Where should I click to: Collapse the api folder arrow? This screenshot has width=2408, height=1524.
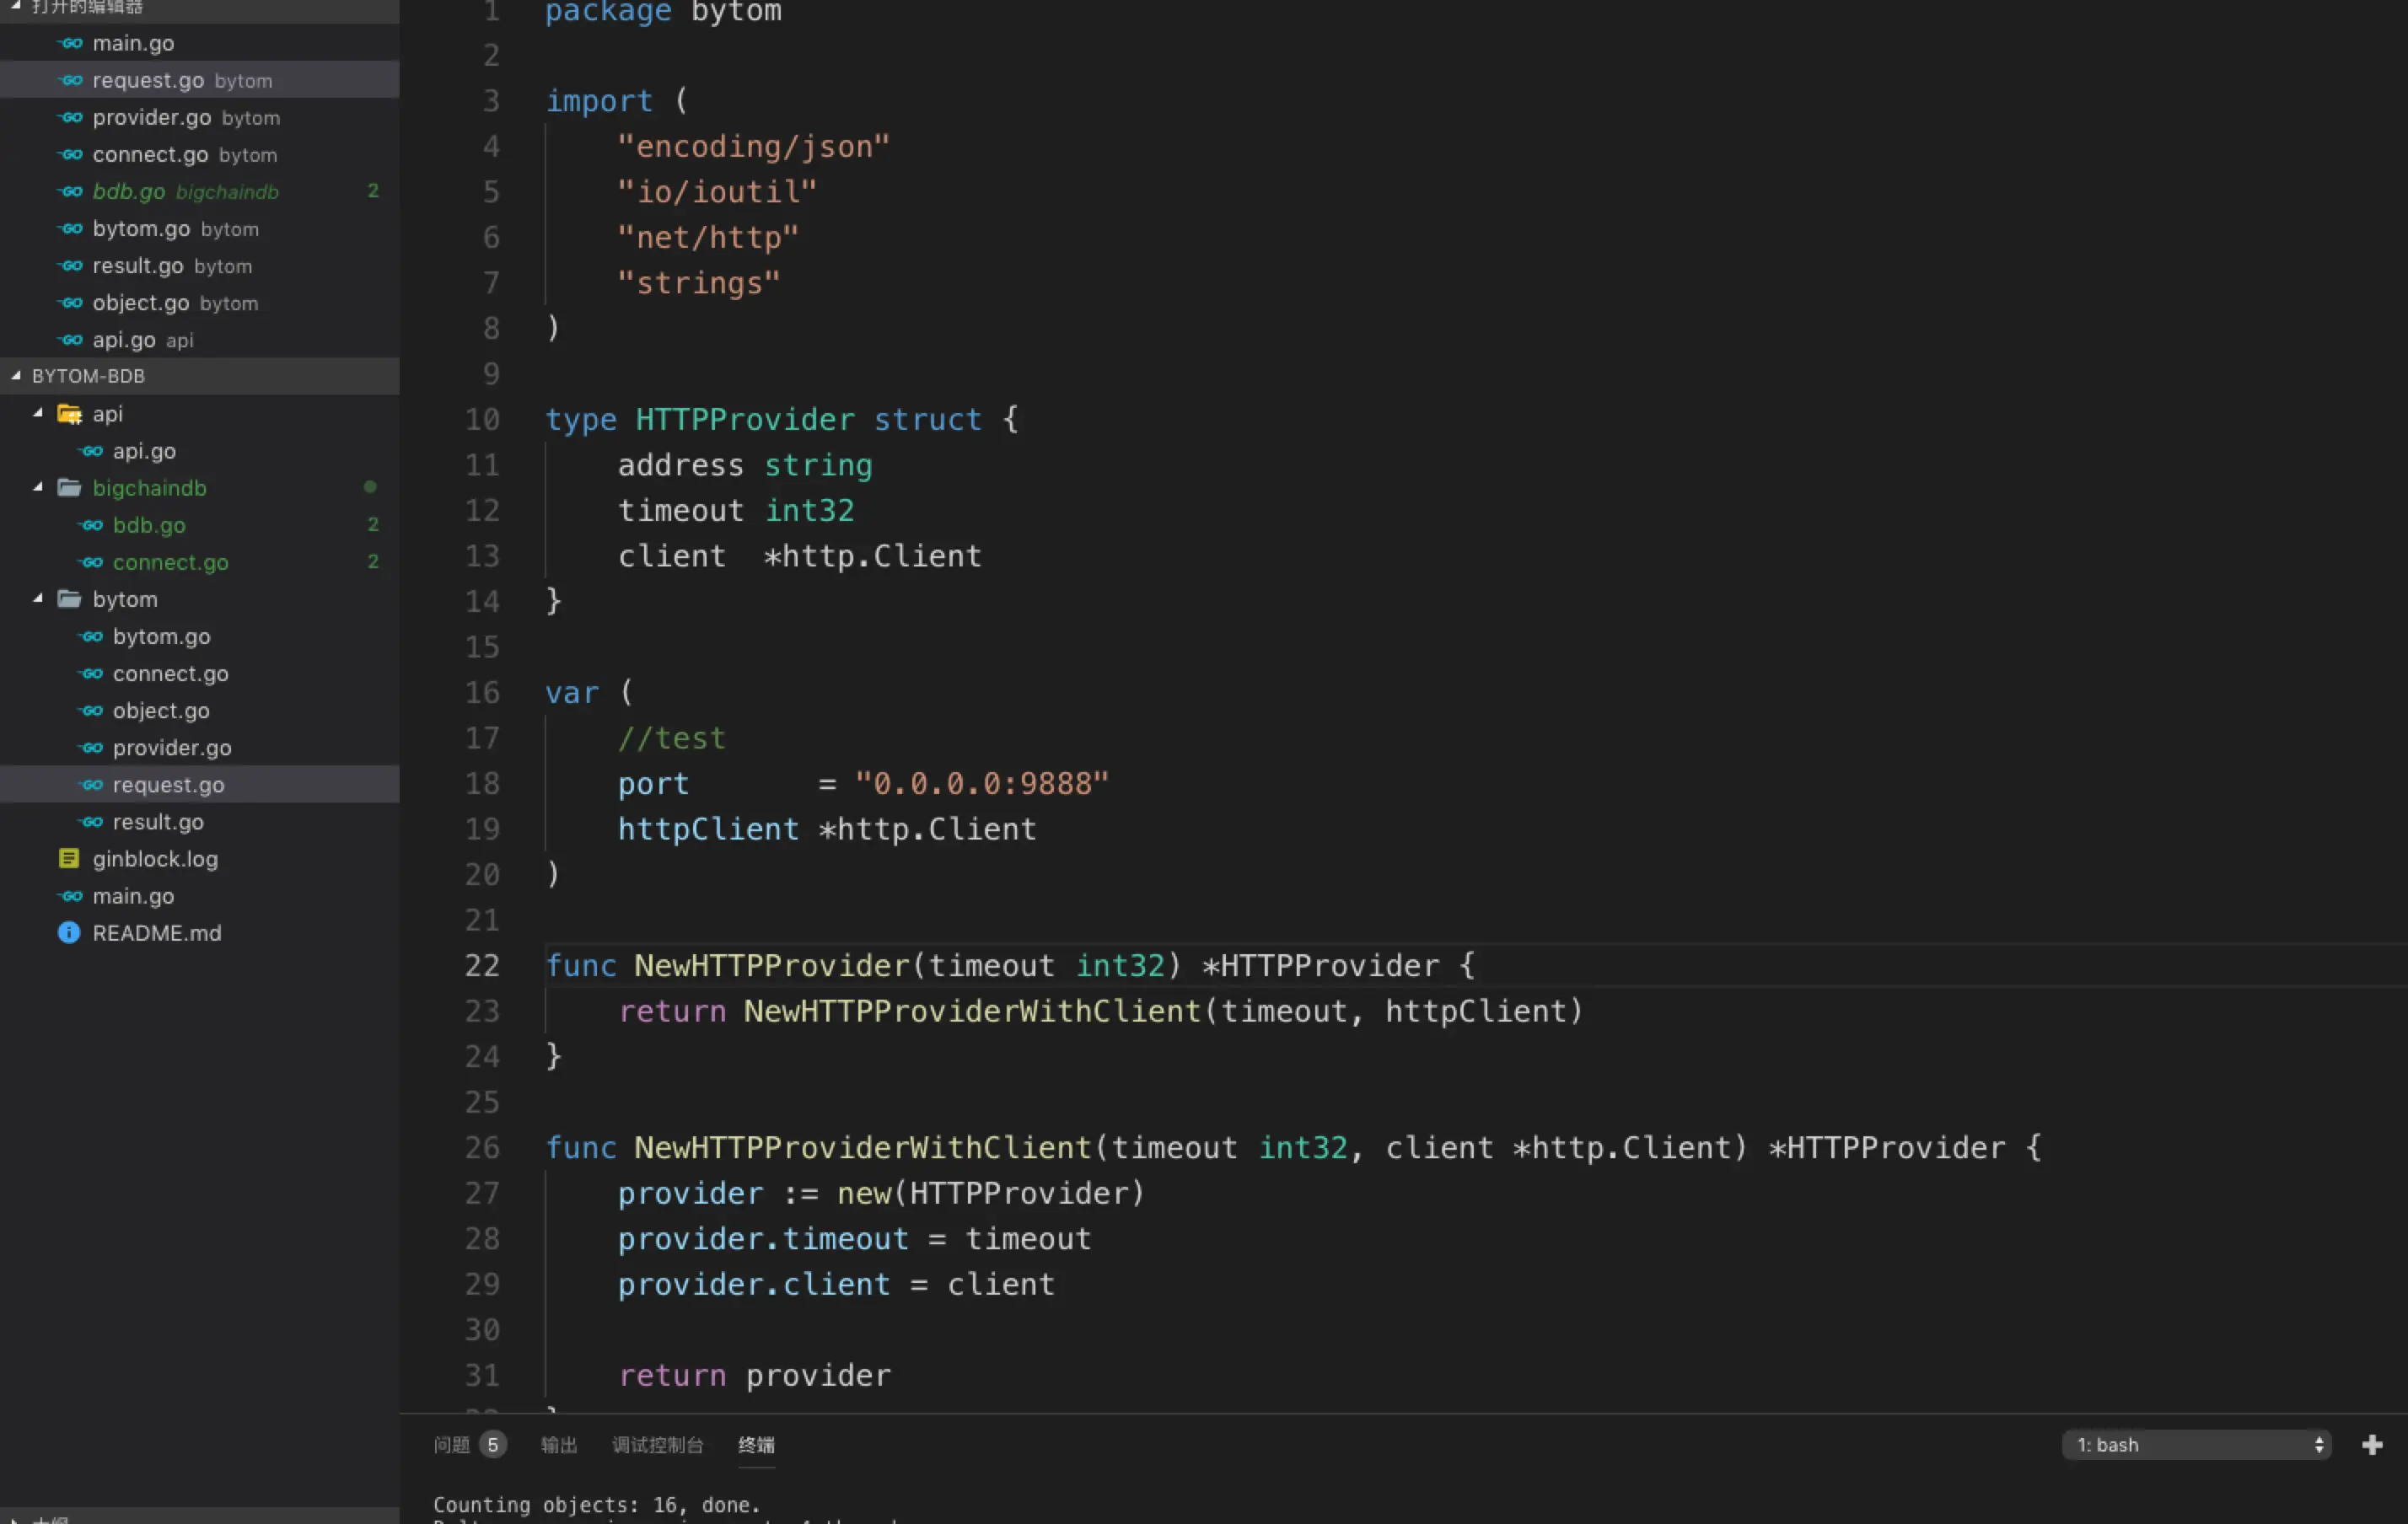pyautogui.click(x=38, y=413)
